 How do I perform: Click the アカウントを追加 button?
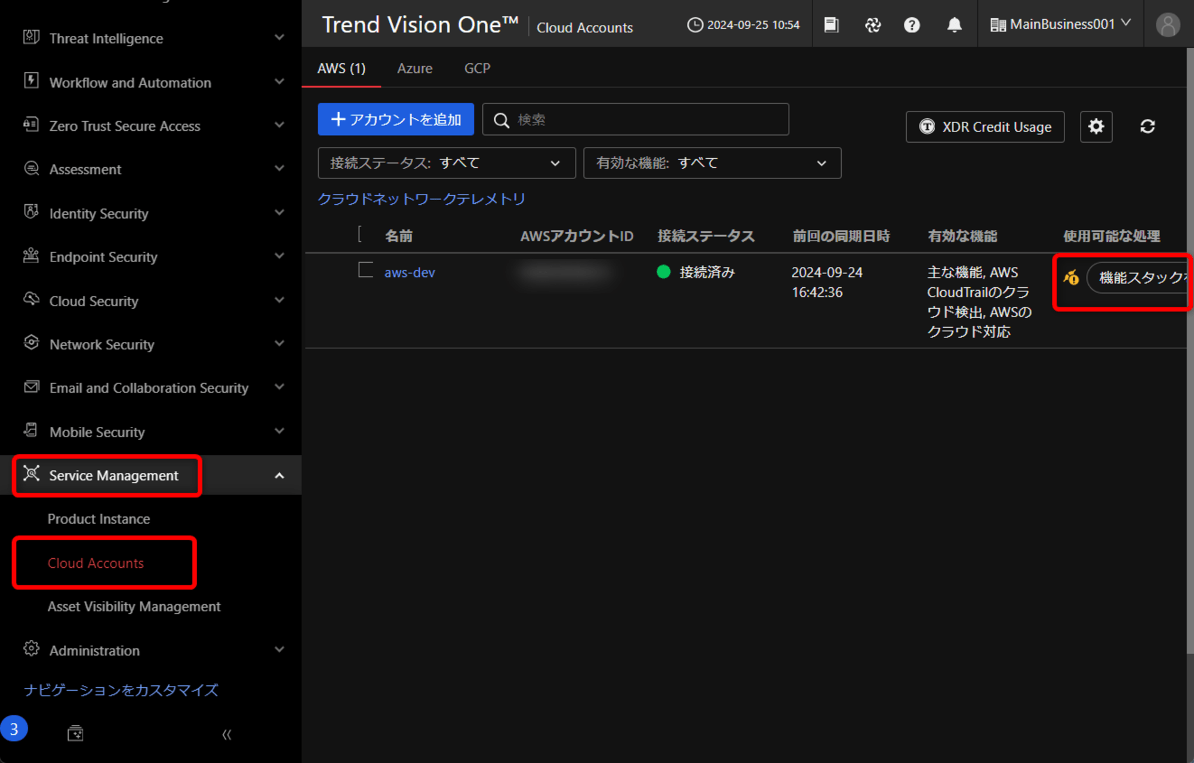point(396,119)
